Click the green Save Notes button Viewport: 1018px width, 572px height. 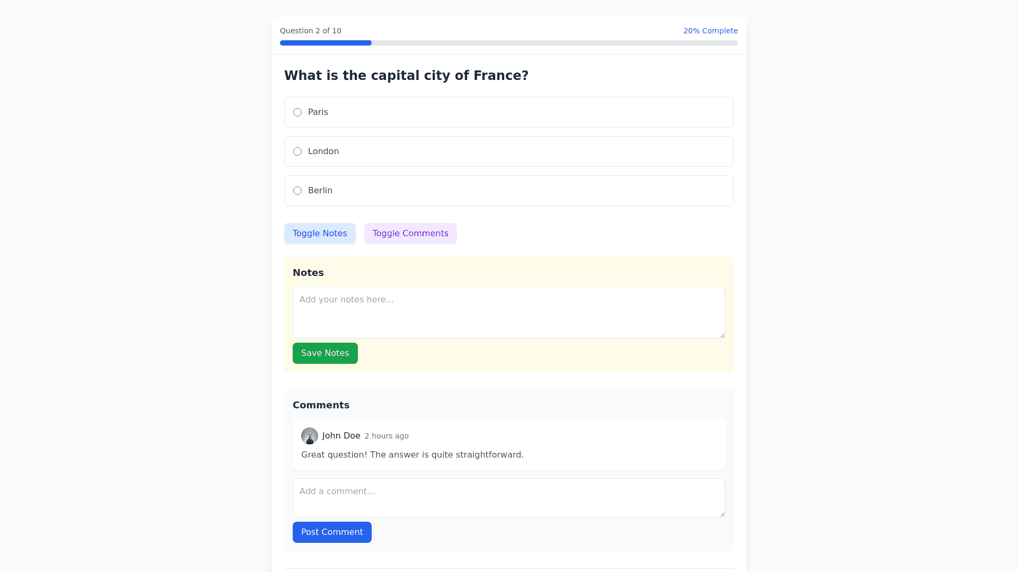point(325,353)
